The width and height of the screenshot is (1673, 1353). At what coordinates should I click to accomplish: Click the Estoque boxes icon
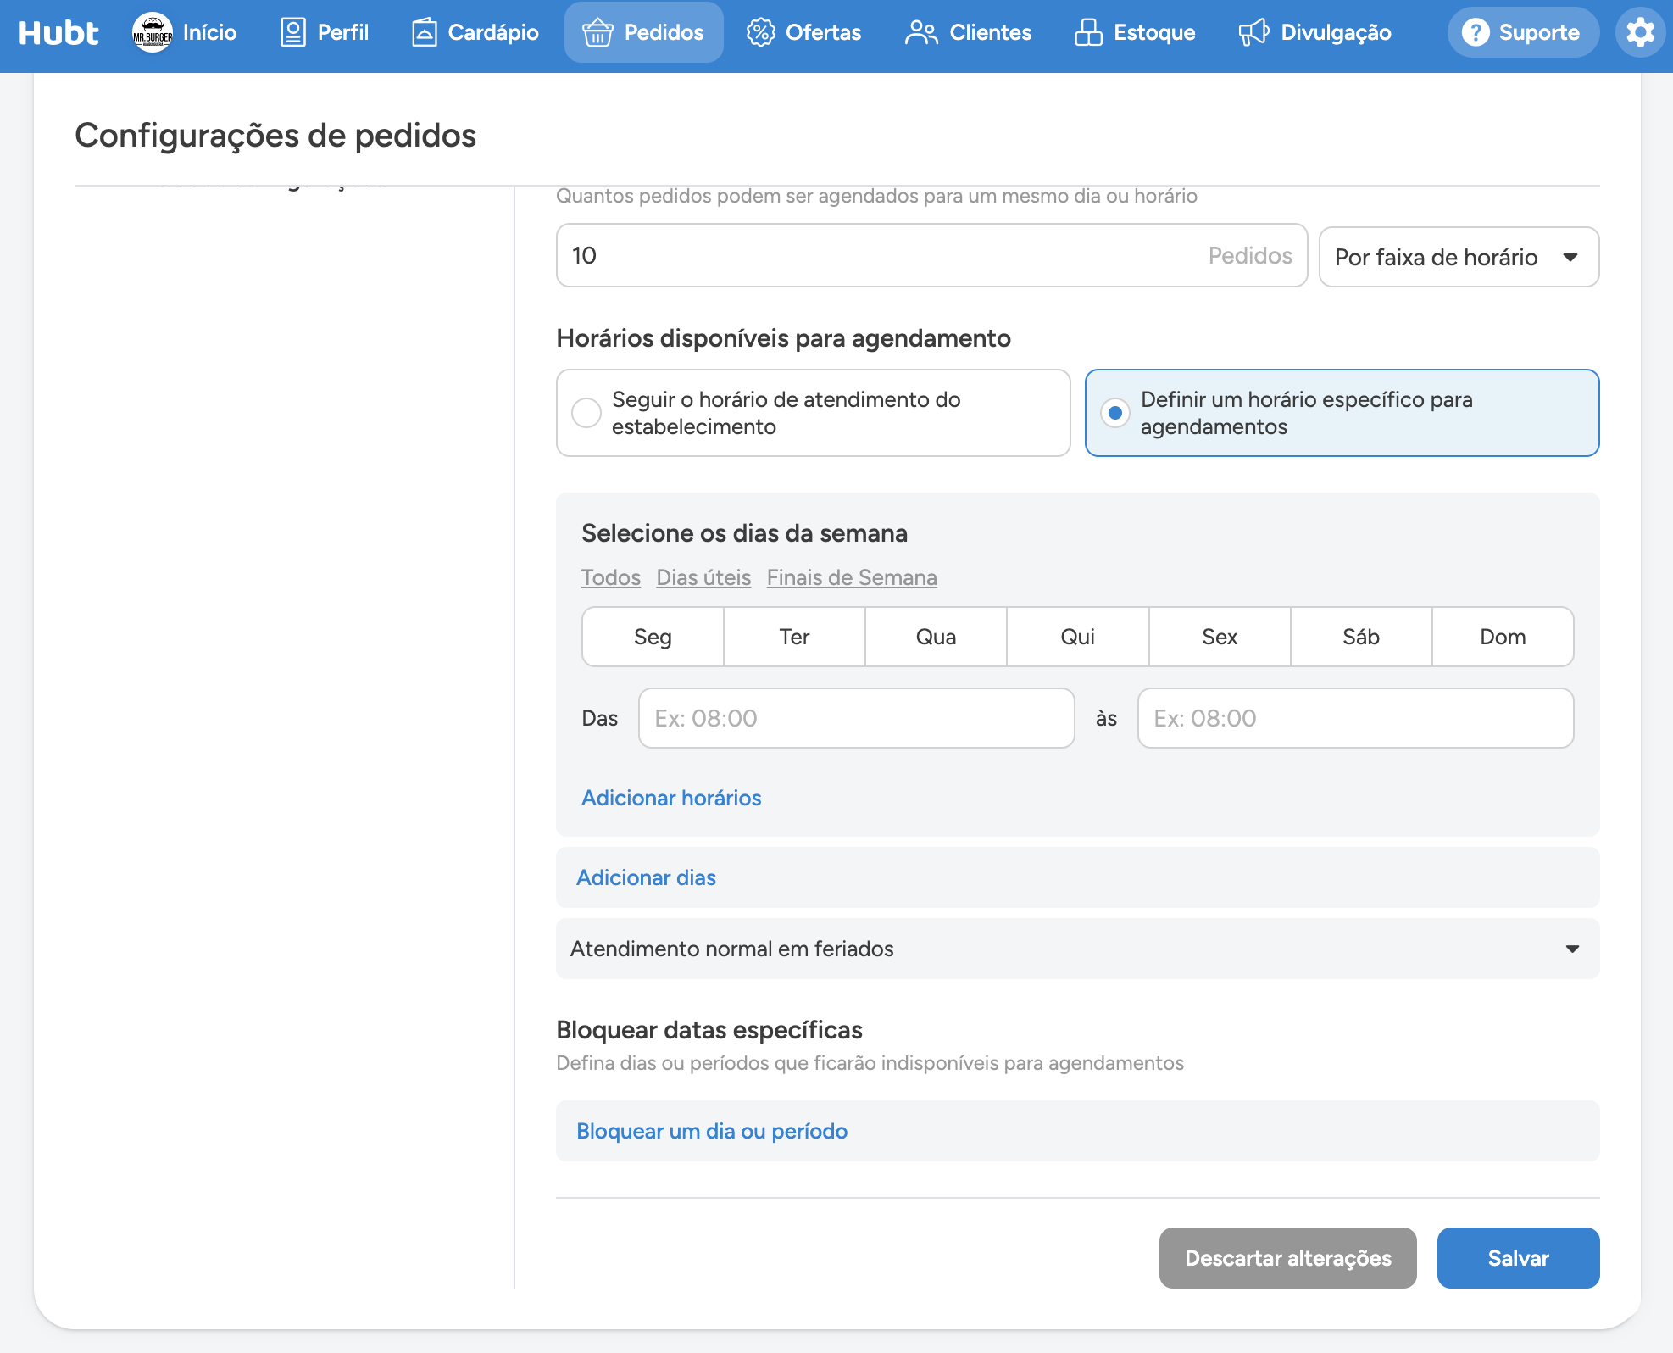click(x=1088, y=32)
